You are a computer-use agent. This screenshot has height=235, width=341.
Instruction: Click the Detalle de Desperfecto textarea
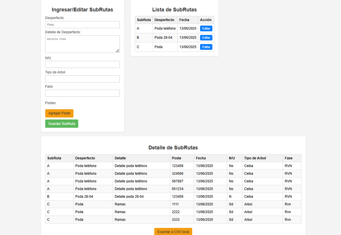pyautogui.click(x=82, y=44)
